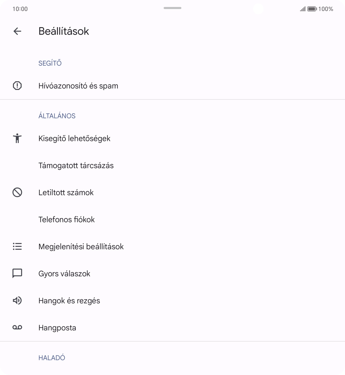The width and height of the screenshot is (345, 375).
Task: Click the Gyors válaszok chat bubble icon
Action: point(17,273)
